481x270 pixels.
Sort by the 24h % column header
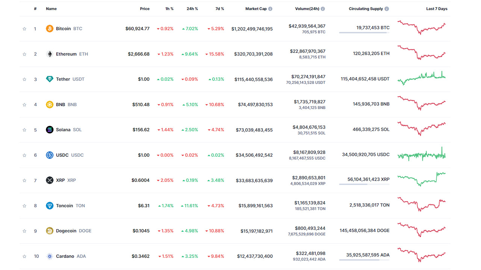coord(192,9)
